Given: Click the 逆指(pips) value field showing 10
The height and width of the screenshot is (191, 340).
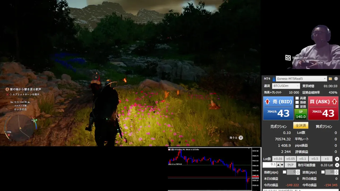Looking at the screenshot, I should 330,172.
